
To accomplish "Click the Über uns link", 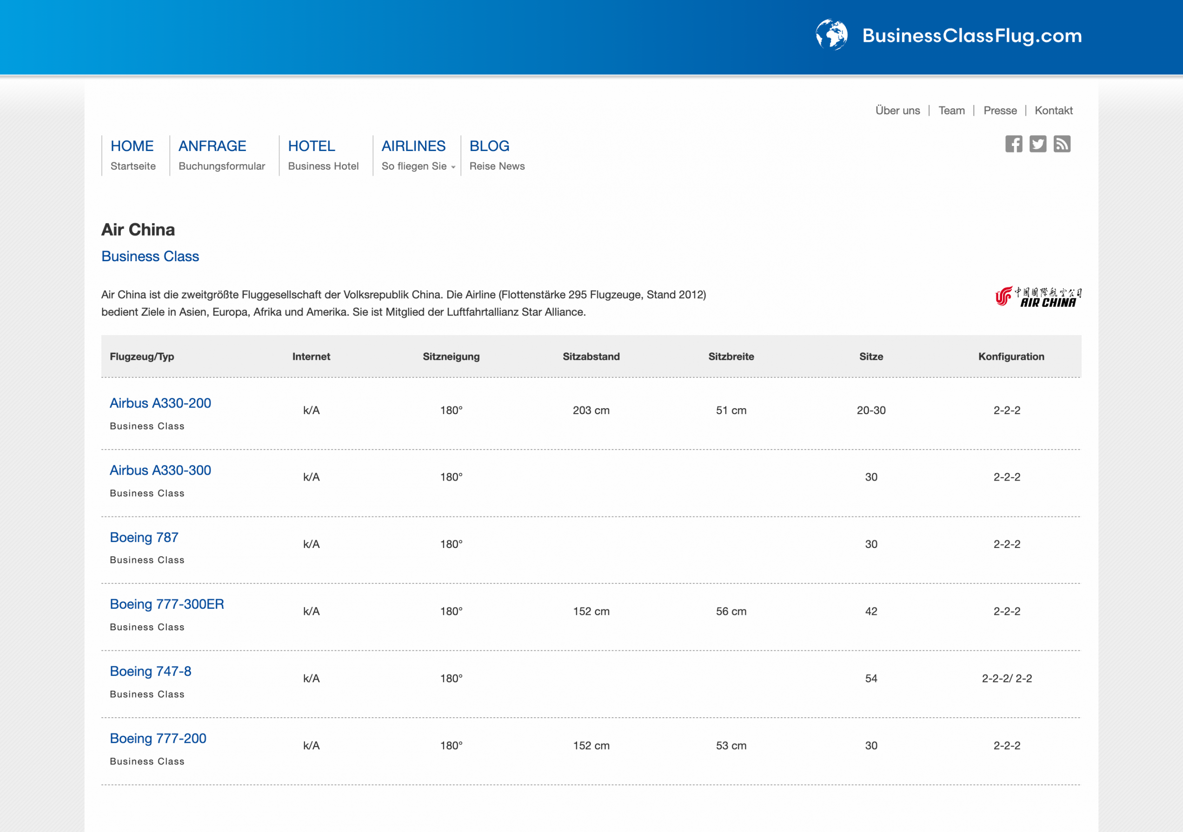I will point(897,111).
